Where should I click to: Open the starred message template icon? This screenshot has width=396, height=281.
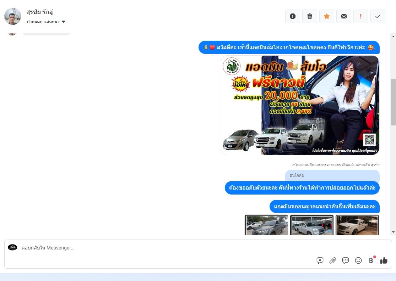(x=320, y=260)
